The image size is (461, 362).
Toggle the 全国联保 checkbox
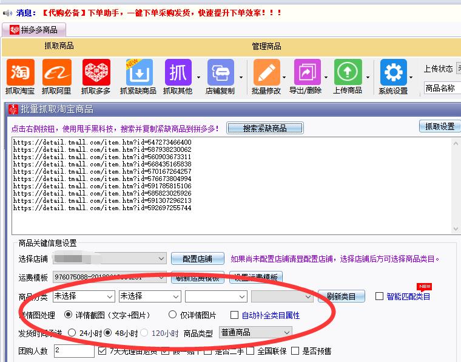tap(250, 351)
